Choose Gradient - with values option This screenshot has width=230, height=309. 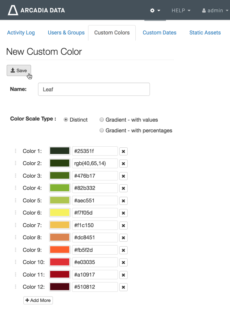[x=102, y=119]
